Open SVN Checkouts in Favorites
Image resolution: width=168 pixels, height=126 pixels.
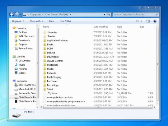pos(26,36)
